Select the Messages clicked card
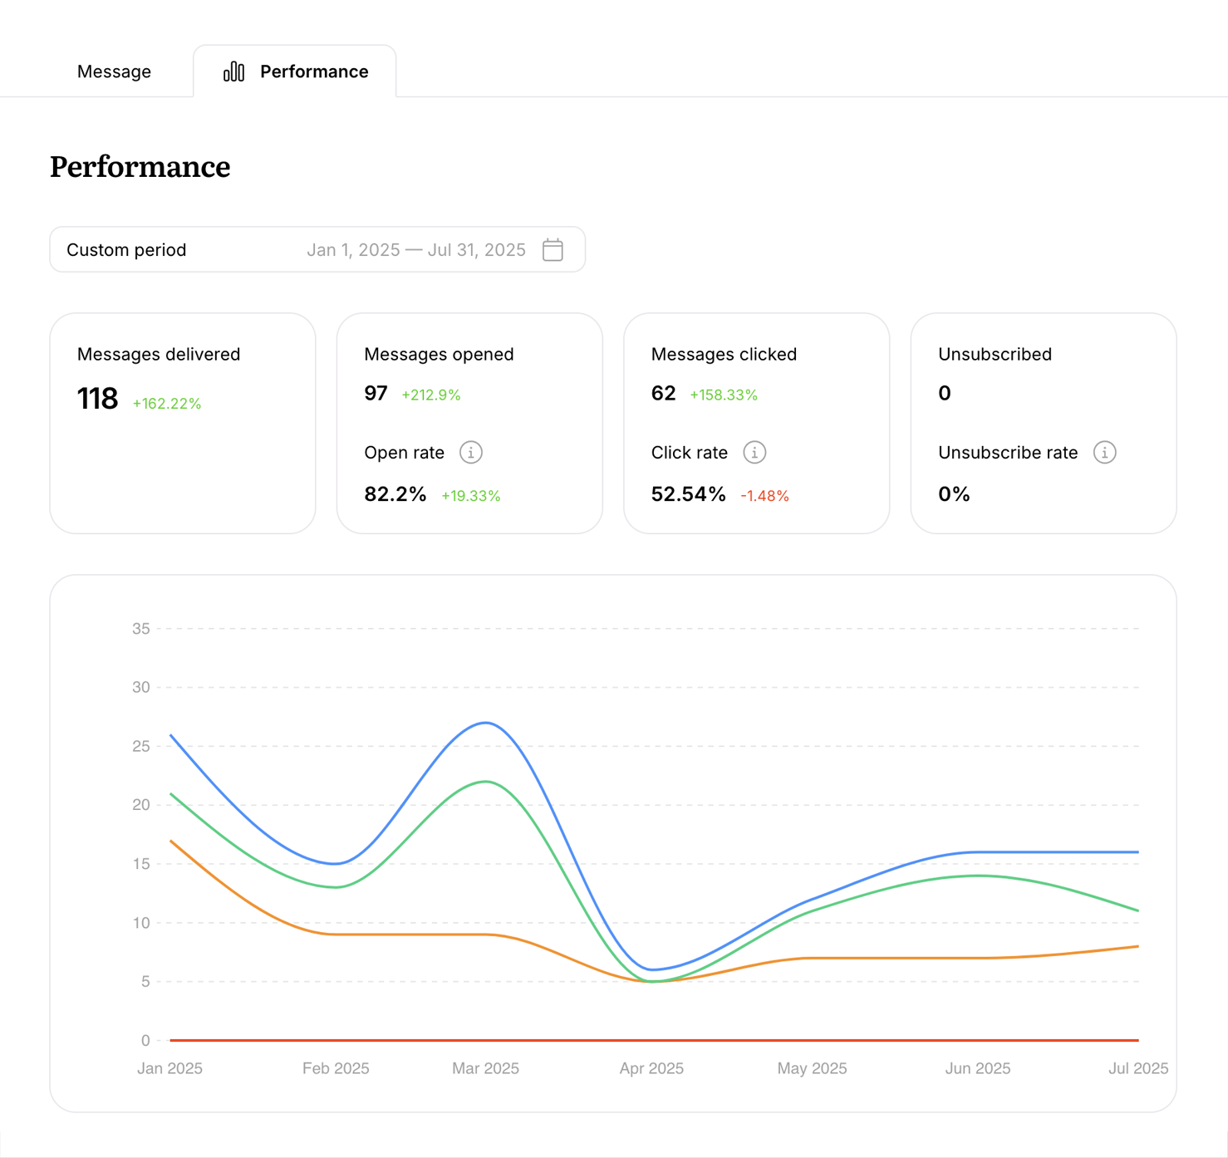The height and width of the screenshot is (1158, 1228). tap(756, 424)
